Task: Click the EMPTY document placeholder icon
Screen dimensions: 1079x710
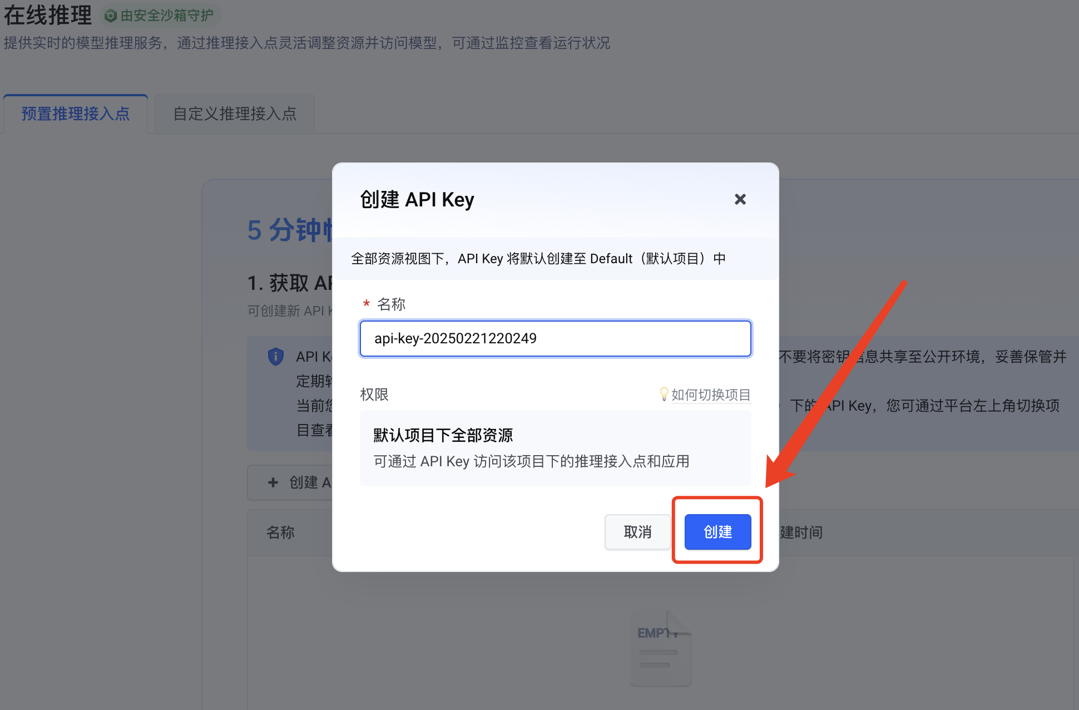Action: coord(661,648)
